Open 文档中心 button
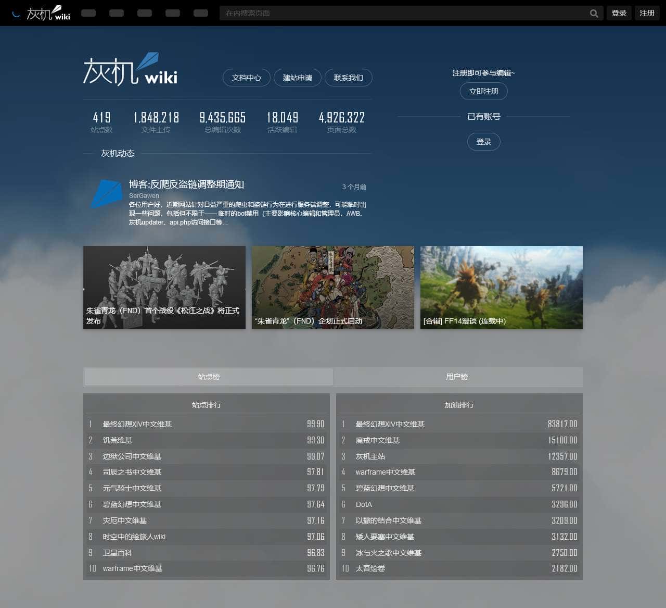The height and width of the screenshot is (608, 666). (x=246, y=78)
